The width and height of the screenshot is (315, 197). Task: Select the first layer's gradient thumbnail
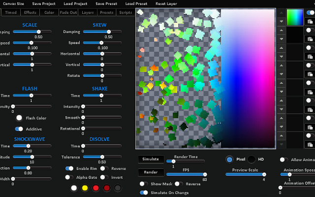click(x=295, y=17)
